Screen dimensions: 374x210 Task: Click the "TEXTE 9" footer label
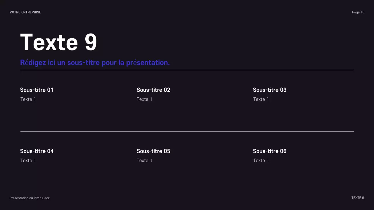point(358,198)
